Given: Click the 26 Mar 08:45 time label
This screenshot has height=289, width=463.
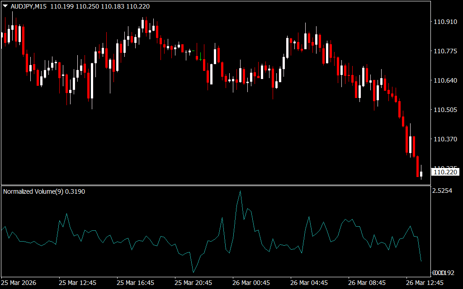Looking at the screenshot, I should click(x=367, y=283).
